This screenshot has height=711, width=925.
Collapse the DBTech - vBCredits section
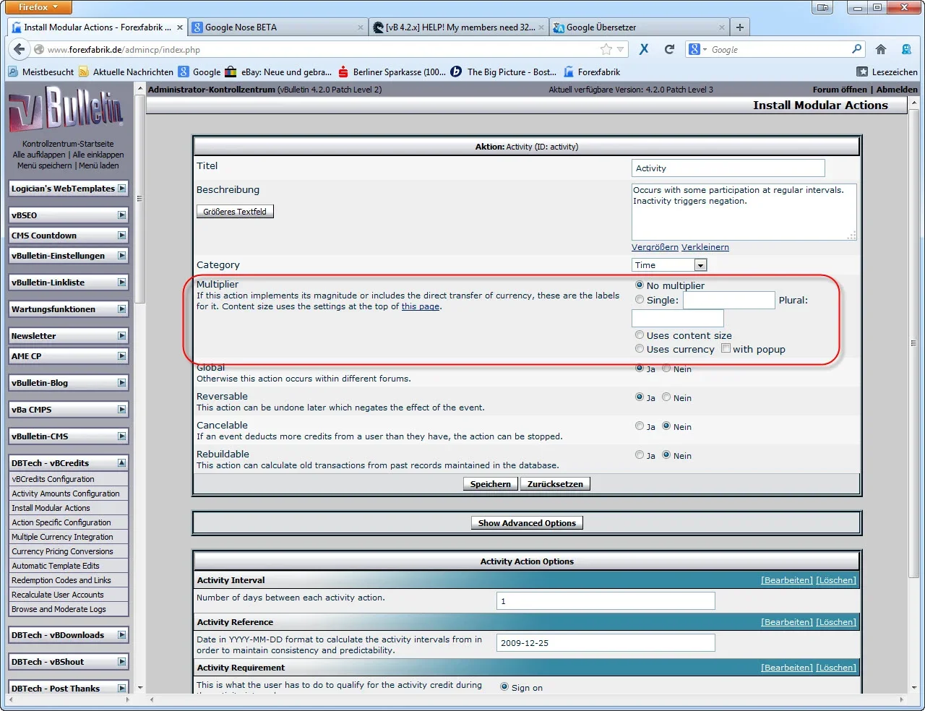pyautogui.click(x=121, y=463)
